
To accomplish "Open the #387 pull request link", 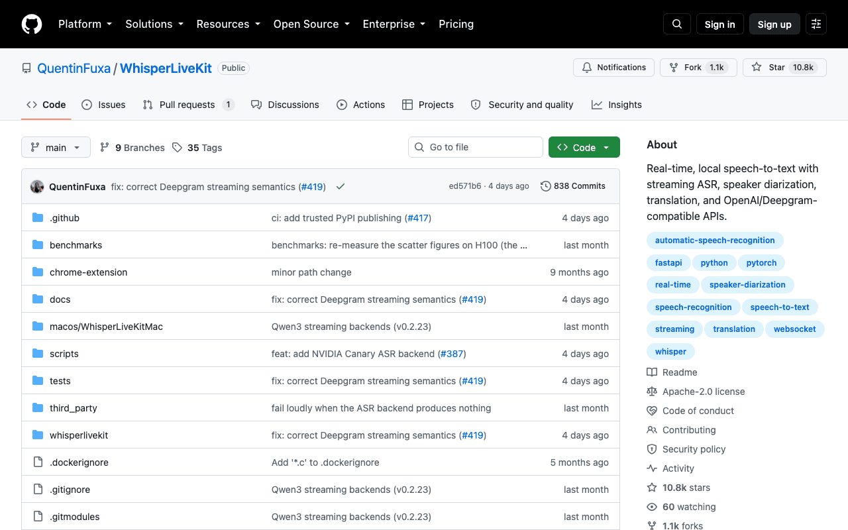I will 452,354.
